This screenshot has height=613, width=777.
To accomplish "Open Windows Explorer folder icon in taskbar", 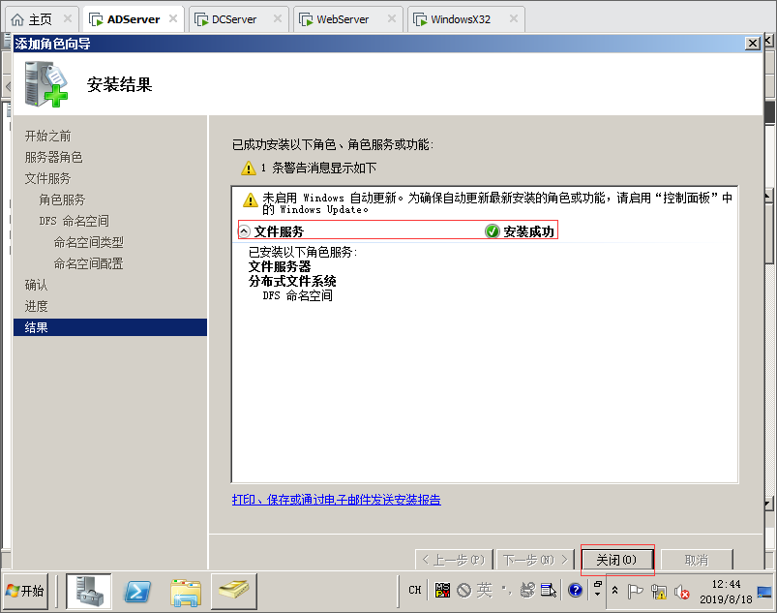I will tap(186, 592).
